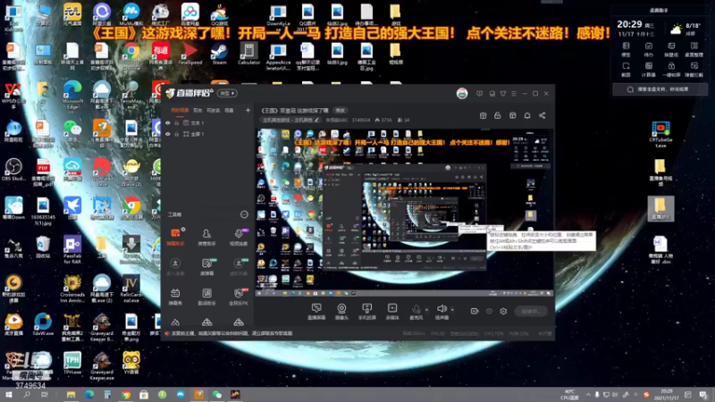This screenshot has height=402, width=715.
Task: Switch to the second scene tab
Action: [198, 110]
